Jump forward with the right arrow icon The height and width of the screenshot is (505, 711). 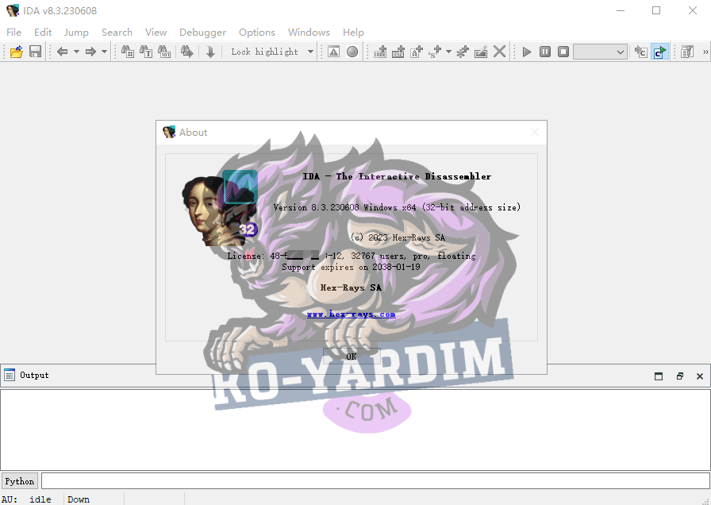[90, 52]
